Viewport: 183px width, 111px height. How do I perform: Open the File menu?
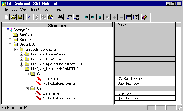[5, 9]
